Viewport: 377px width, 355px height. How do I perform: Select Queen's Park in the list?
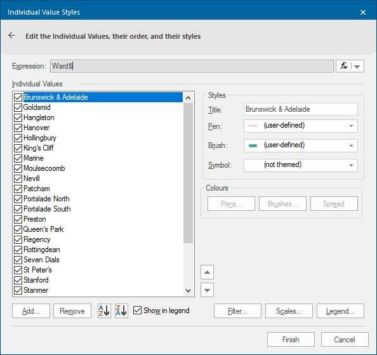(44, 229)
